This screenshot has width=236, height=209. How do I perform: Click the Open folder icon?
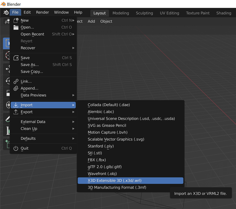(16, 27)
